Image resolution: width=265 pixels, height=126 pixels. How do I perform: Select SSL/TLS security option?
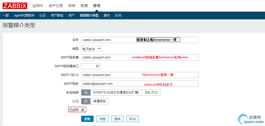(x=151, y=93)
